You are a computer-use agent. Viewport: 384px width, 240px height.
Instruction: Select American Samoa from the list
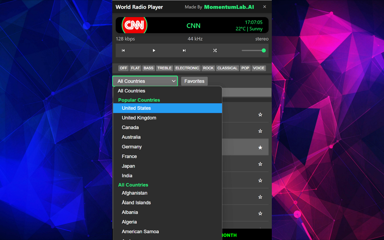pyautogui.click(x=167, y=232)
